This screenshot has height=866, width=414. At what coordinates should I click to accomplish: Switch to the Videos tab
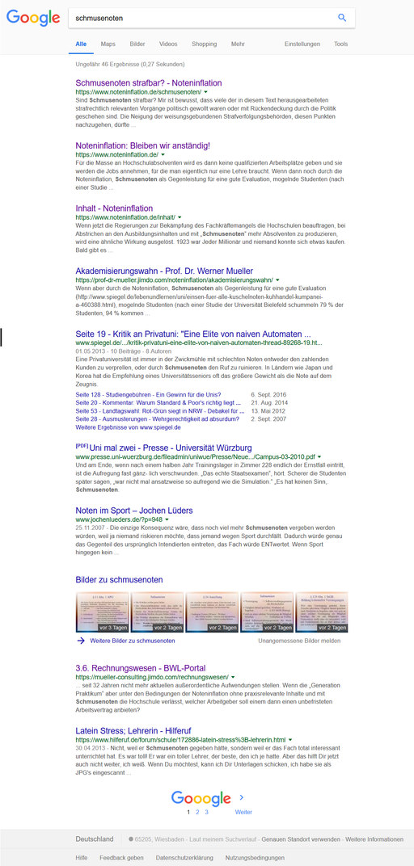click(168, 44)
